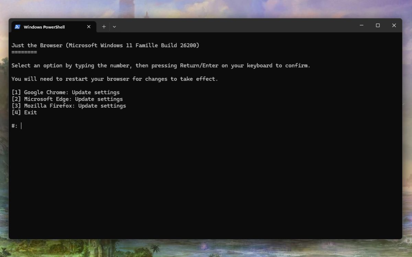Close the Windows PowerShell tab with its X
The height and width of the screenshot is (257, 412).
tap(89, 26)
